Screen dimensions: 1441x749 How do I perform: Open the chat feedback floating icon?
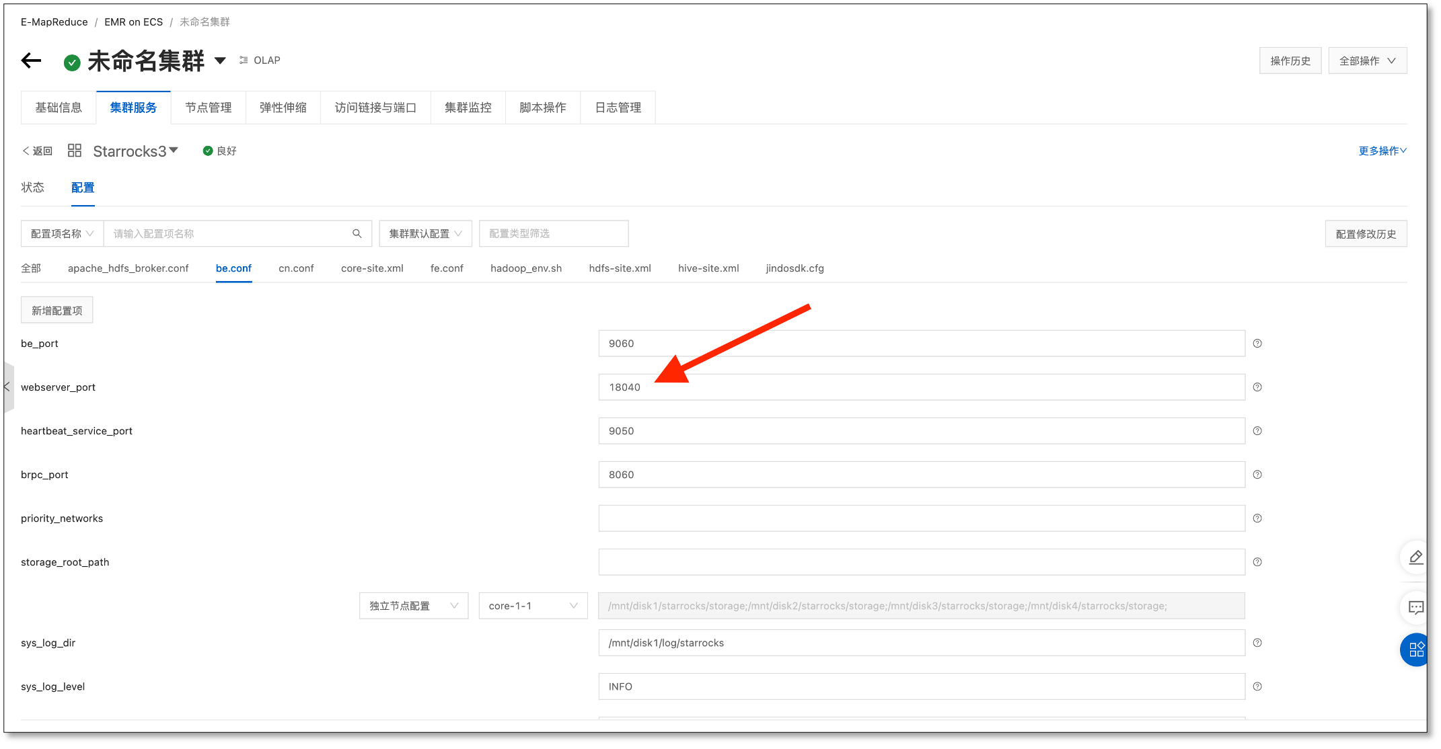tap(1415, 608)
